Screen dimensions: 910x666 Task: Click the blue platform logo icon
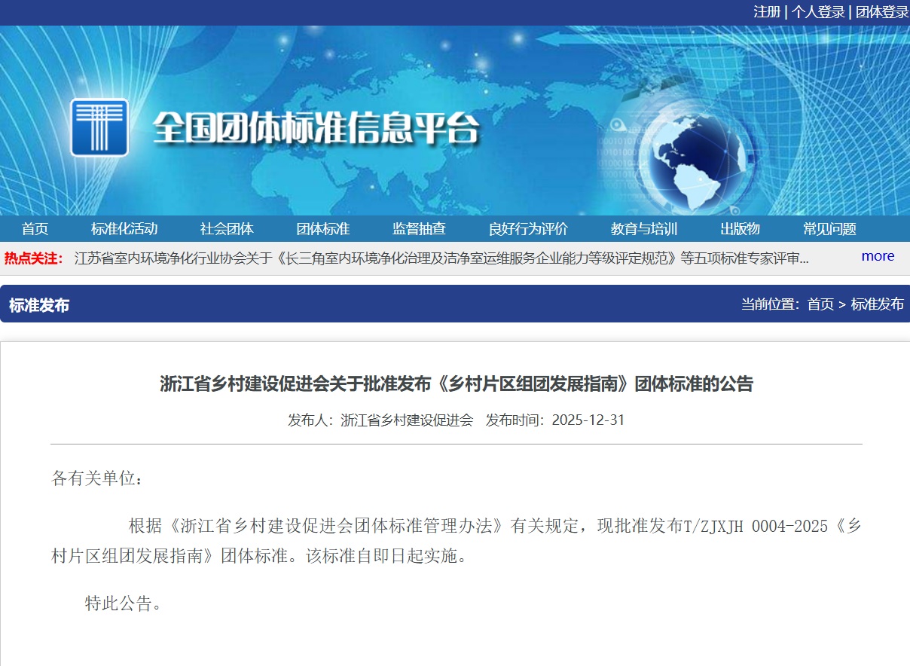click(99, 127)
